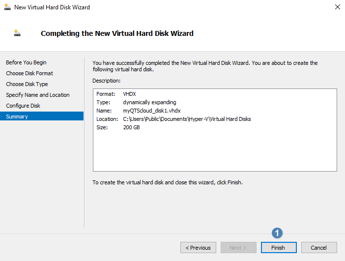This screenshot has height=261, width=345.
Task: Select the Configure Disk step
Action: [23, 106]
